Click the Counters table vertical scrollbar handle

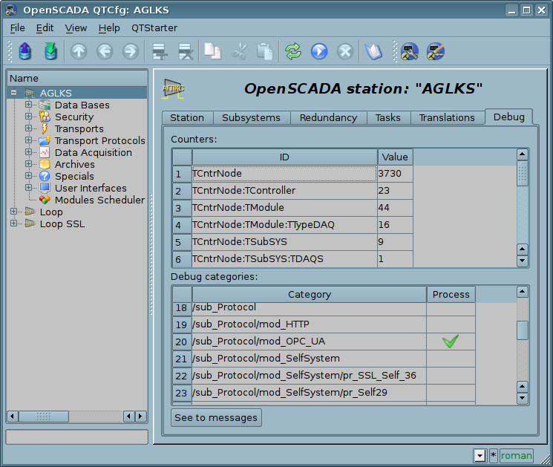coord(523,173)
